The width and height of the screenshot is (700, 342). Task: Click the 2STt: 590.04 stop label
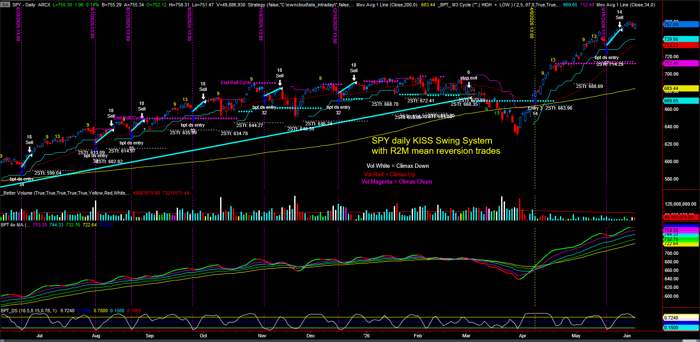coord(48,173)
